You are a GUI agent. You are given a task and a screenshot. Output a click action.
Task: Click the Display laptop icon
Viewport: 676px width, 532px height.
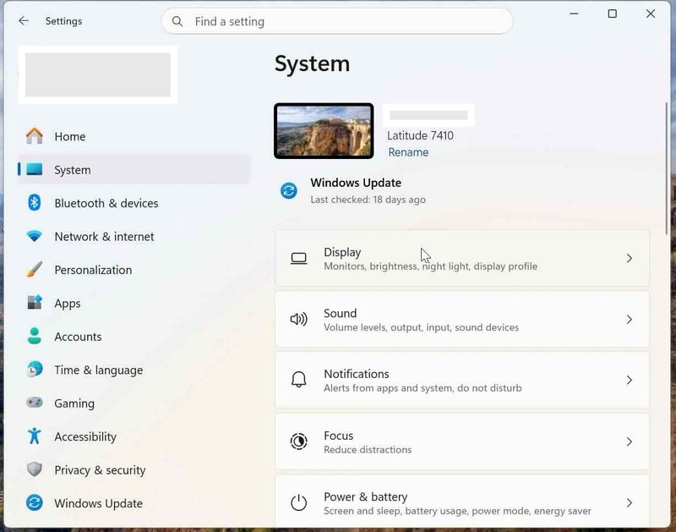click(x=299, y=259)
